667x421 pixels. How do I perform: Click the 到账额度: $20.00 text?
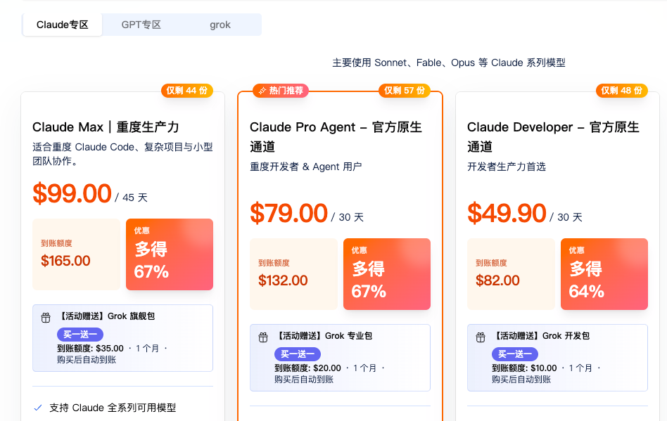[307, 368]
